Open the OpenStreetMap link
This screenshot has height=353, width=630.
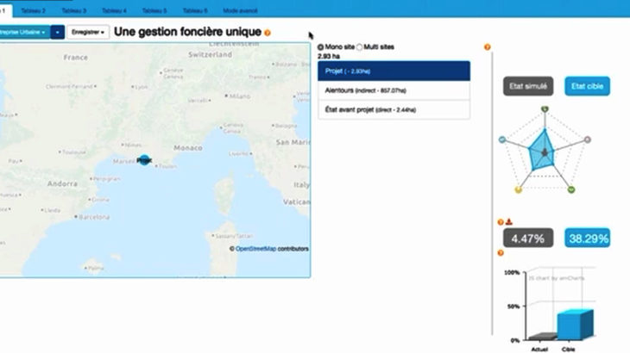coord(255,249)
